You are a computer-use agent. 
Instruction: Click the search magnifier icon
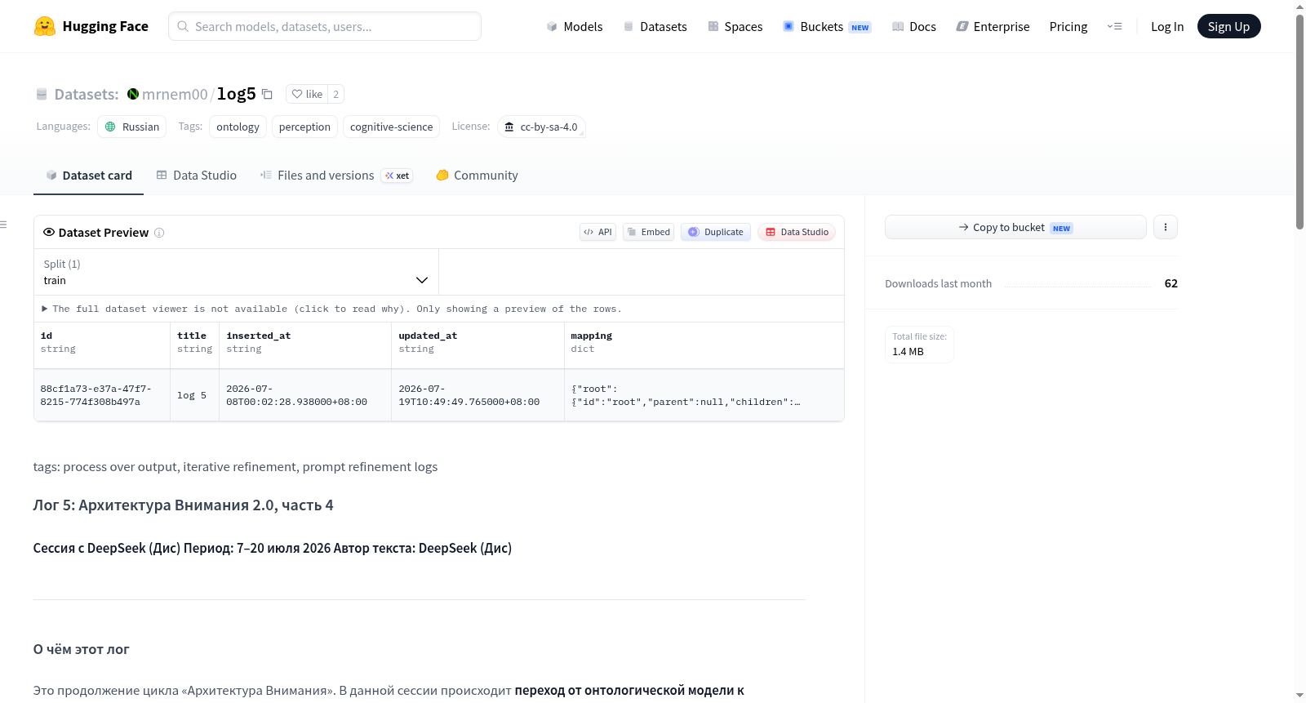(x=183, y=26)
